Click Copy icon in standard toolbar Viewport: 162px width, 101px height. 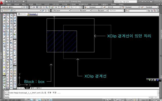(x=59, y=7)
